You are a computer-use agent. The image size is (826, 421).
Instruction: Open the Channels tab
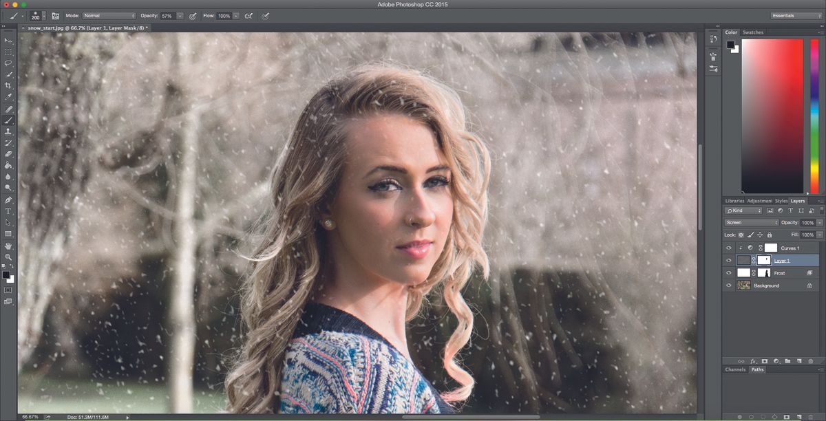(x=734, y=369)
